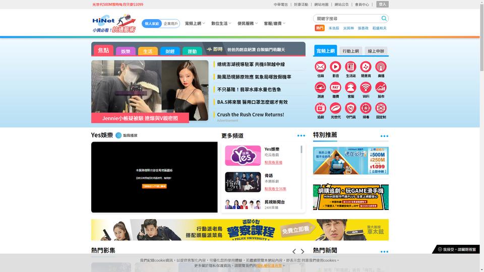Expand the 寬頻上網 navigation dropdown
Viewport: 484px width, 272px height.
[x=195, y=24]
